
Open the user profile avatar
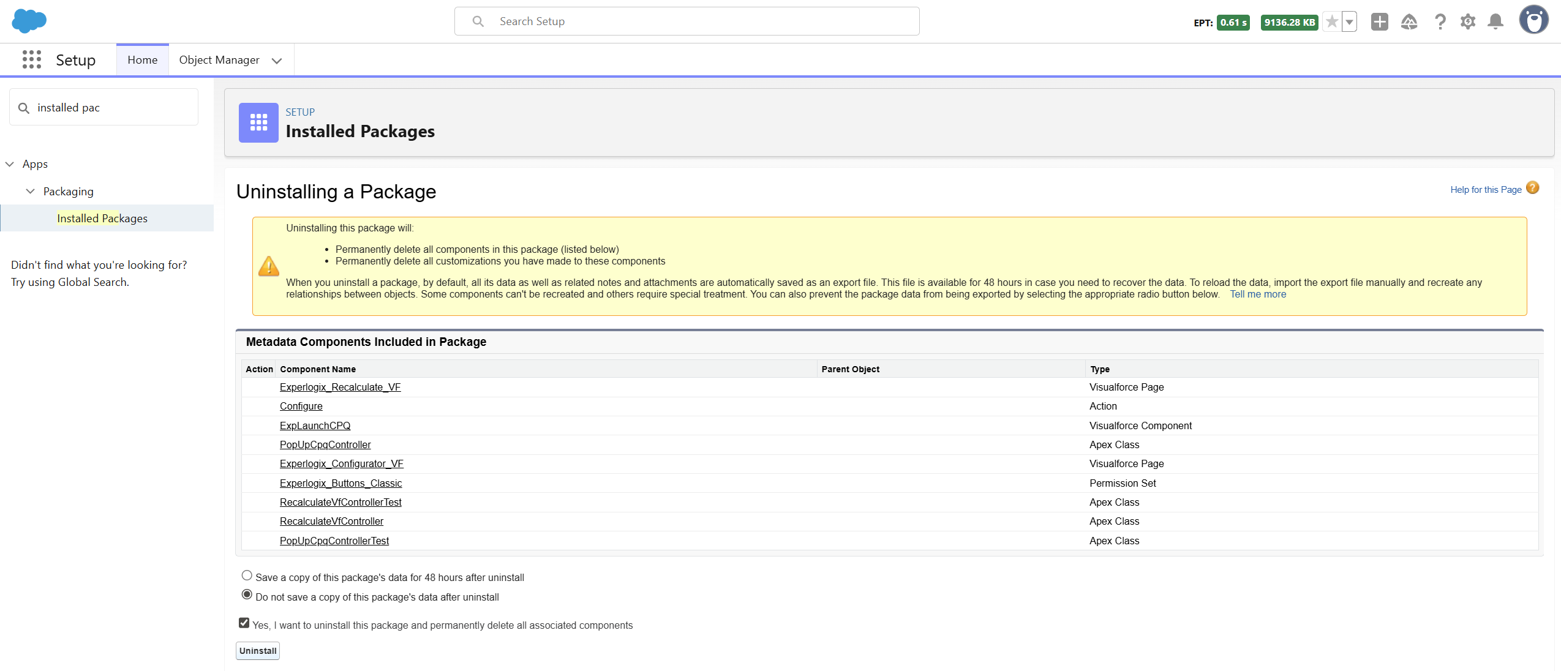(1533, 20)
